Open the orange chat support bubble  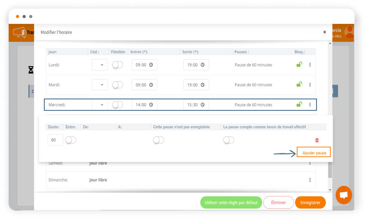343,195
